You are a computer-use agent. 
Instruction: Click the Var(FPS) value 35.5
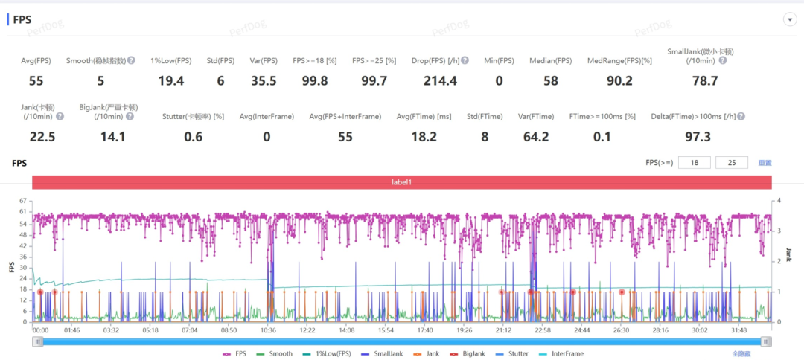264,81
